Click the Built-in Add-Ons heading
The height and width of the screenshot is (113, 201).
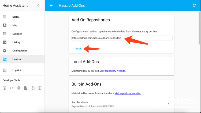pos(86,84)
